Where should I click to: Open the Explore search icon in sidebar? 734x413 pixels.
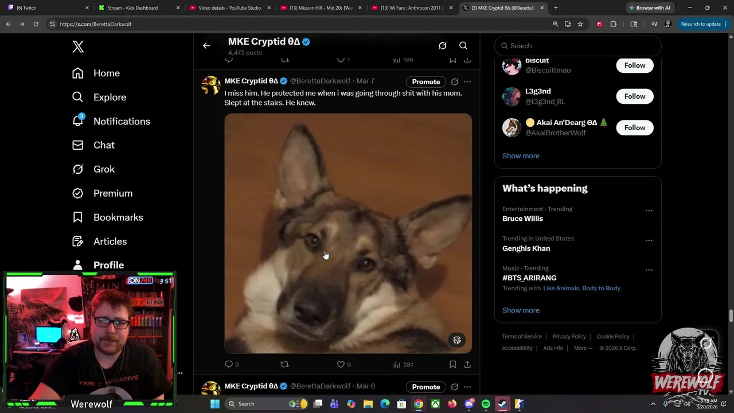pyautogui.click(x=78, y=97)
